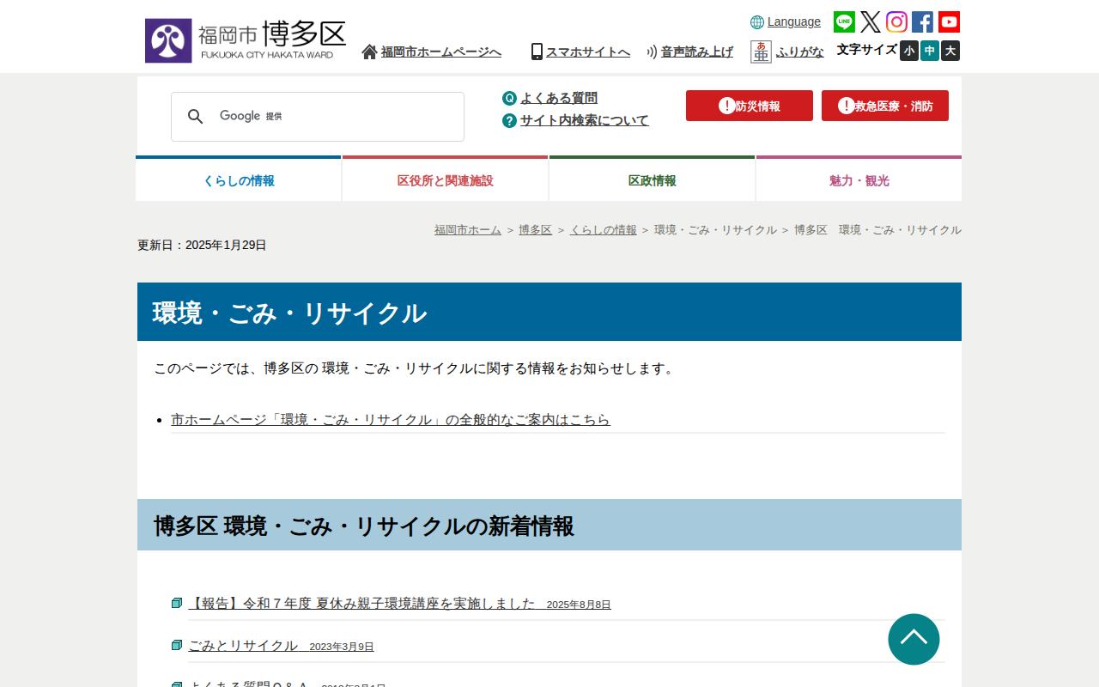
Task: Open the LINE social icon
Action: click(x=844, y=21)
